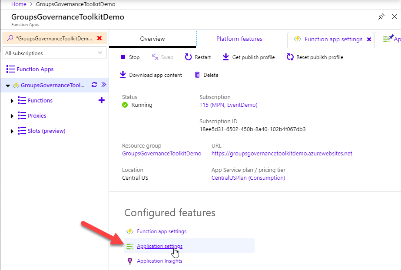Click Get publish profile download icon
Viewport: 401px width, 270px height.
(x=226, y=57)
